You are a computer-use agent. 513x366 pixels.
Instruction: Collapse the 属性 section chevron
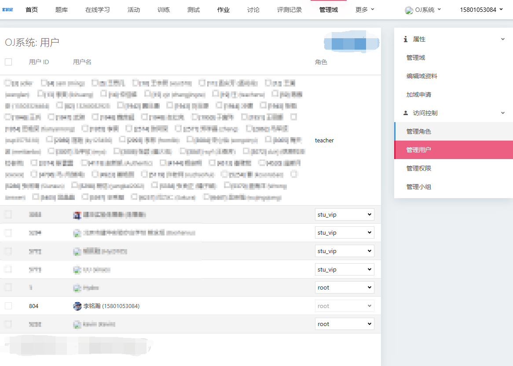[x=503, y=39]
